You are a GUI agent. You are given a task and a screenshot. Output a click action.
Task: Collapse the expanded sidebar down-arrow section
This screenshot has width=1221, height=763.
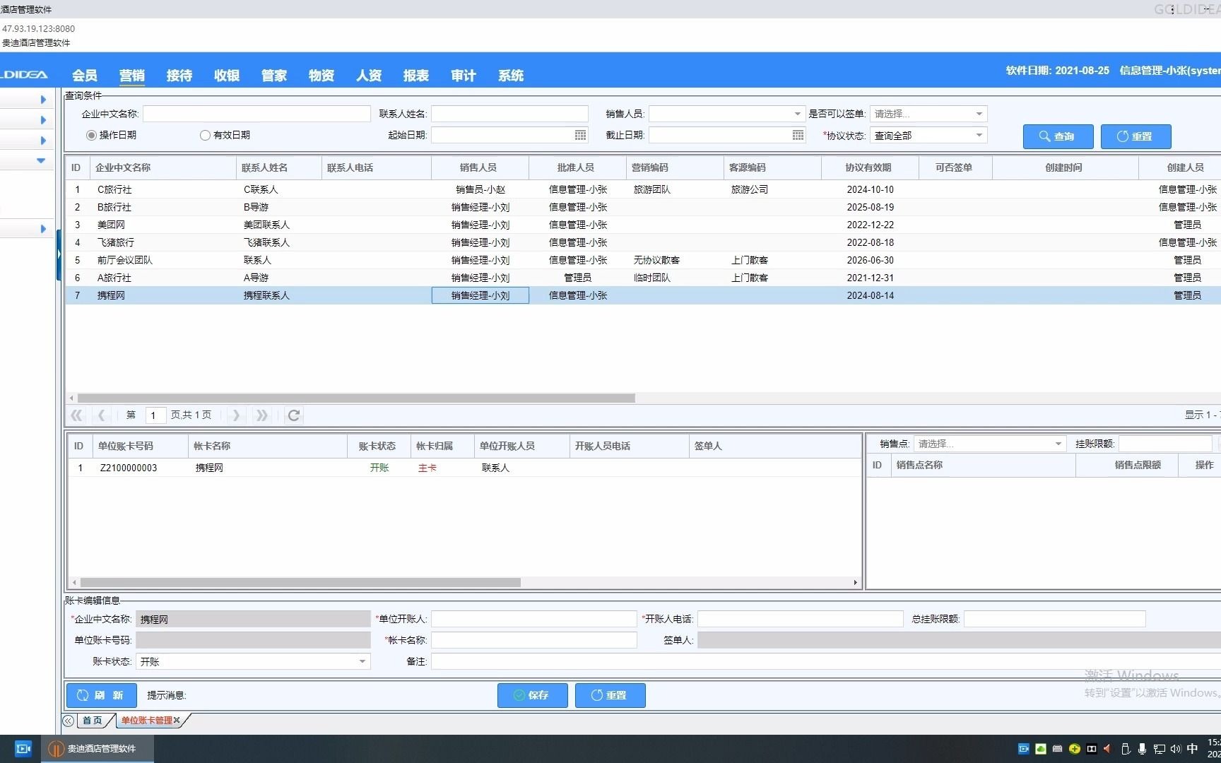tap(41, 160)
